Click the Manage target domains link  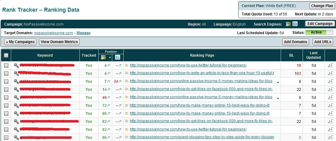tap(83, 33)
